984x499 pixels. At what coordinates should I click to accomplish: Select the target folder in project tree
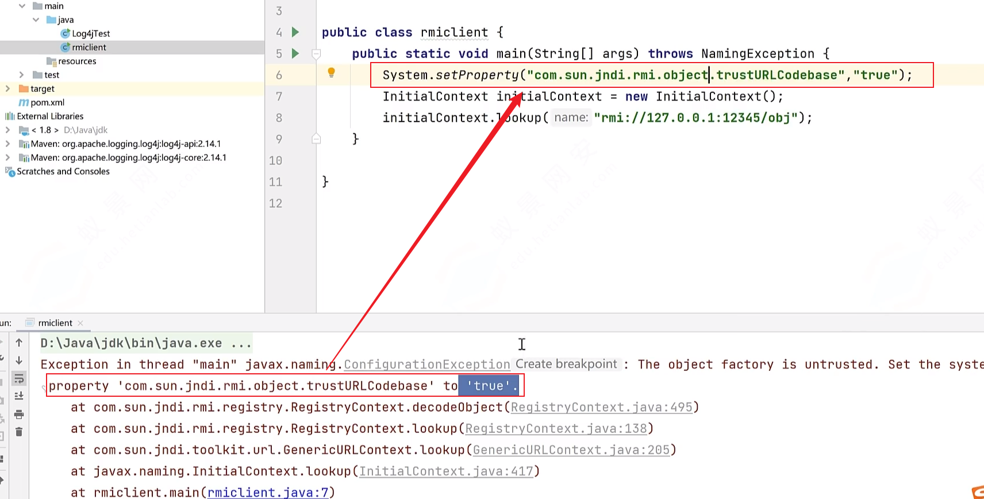(43, 88)
